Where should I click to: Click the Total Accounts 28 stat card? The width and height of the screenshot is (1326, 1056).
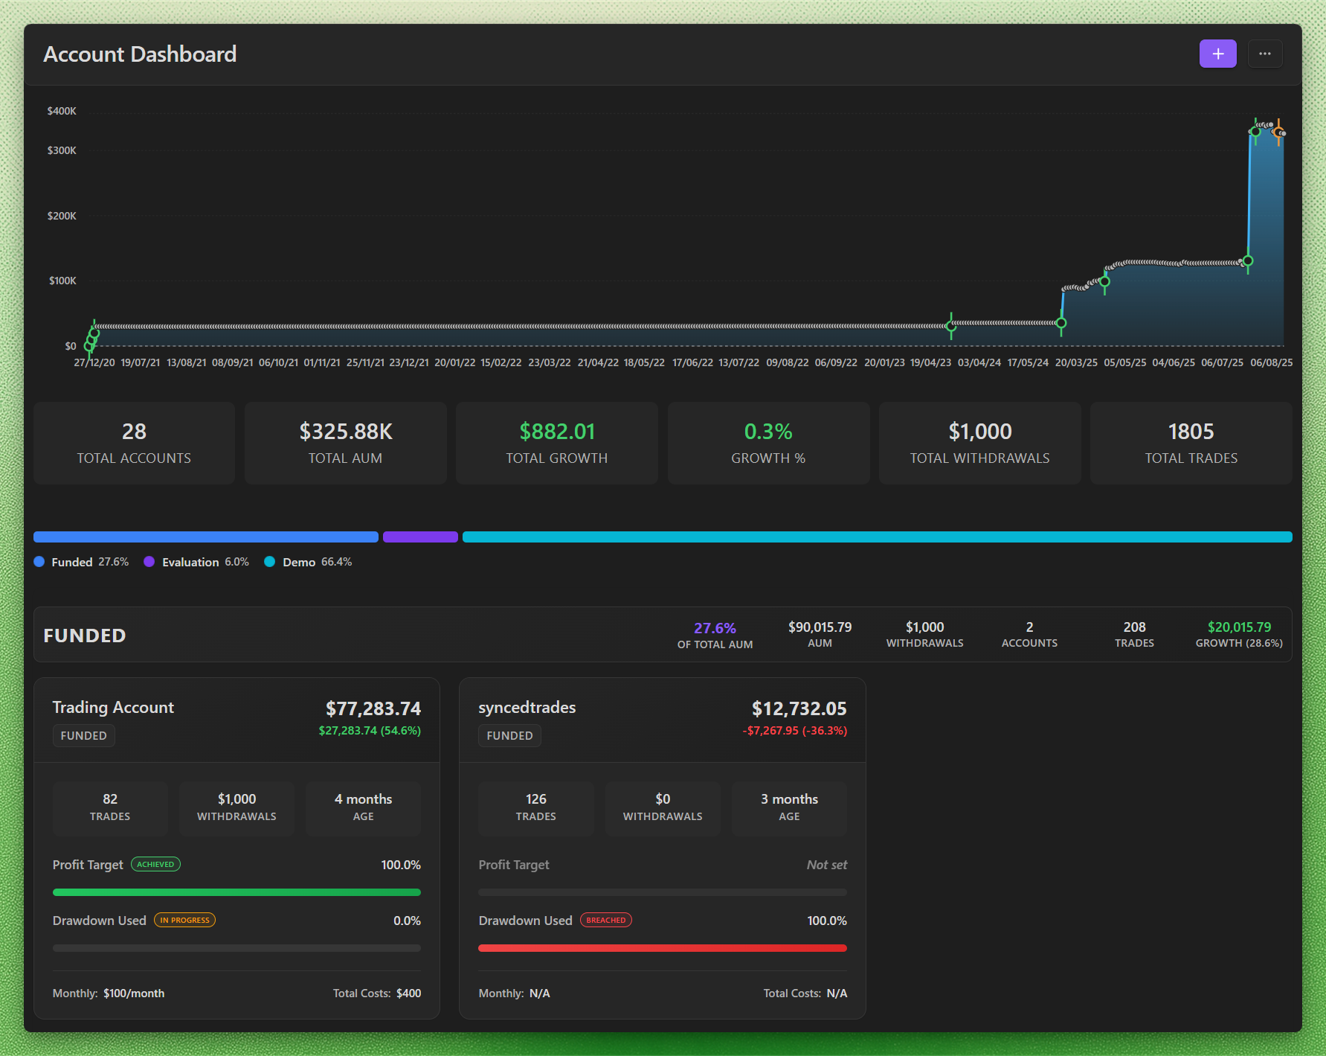(x=134, y=443)
